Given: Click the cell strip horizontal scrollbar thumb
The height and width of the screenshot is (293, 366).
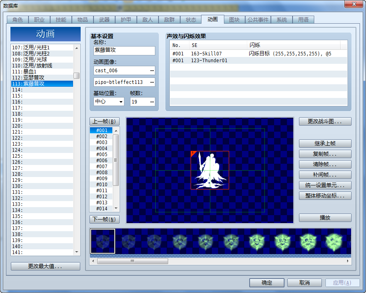Looking at the screenshot, I should click(132, 261).
